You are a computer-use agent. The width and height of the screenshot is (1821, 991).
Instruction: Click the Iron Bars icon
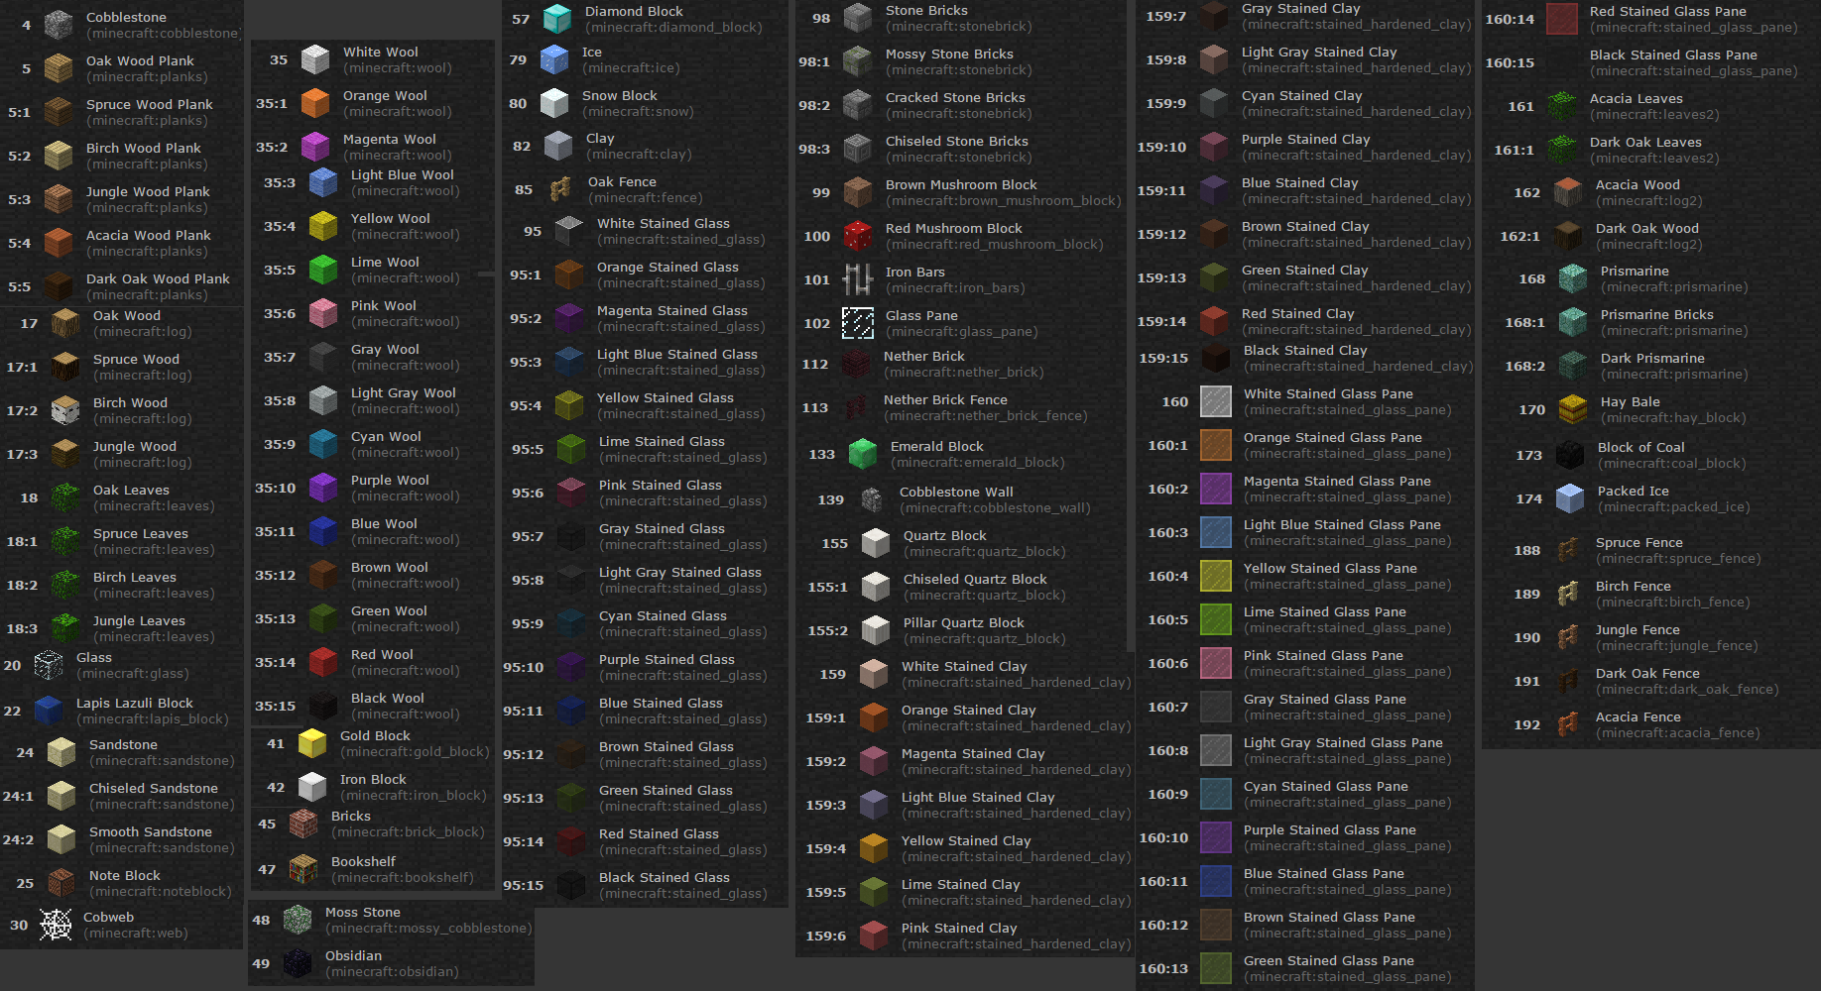point(858,279)
